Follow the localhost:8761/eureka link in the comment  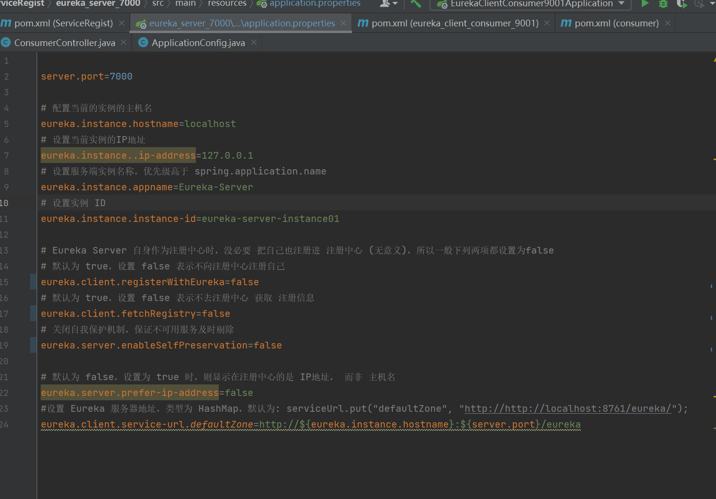coord(568,409)
